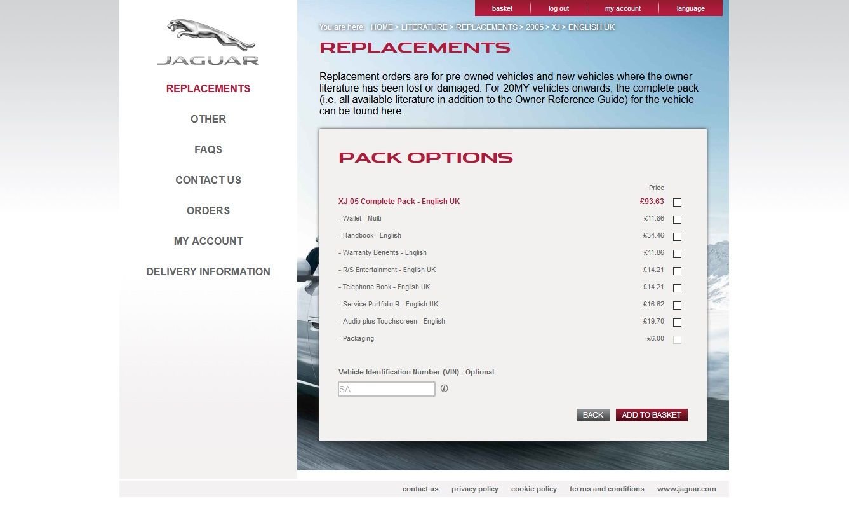Viewport: 849px width, 527px height.
Task: Go to FAQS in sidebar
Action: (x=208, y=149)
